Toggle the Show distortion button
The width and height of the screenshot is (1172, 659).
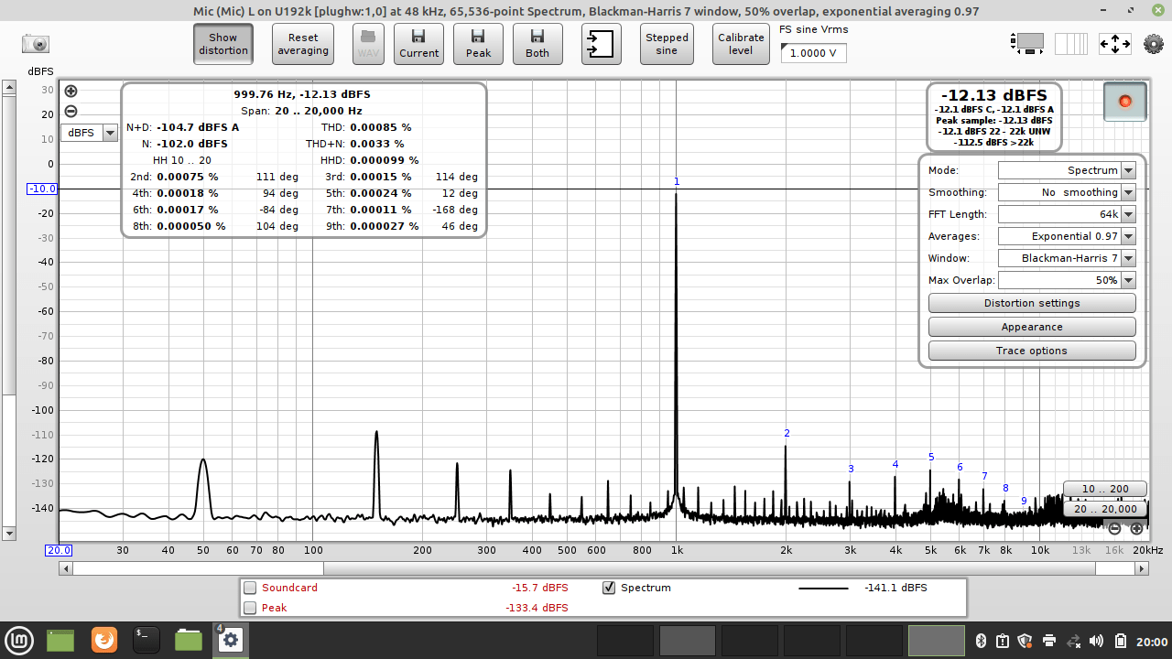223,44
